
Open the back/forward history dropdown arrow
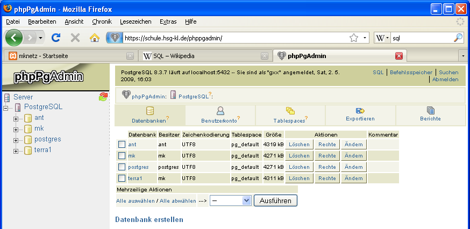coord(40,38)
